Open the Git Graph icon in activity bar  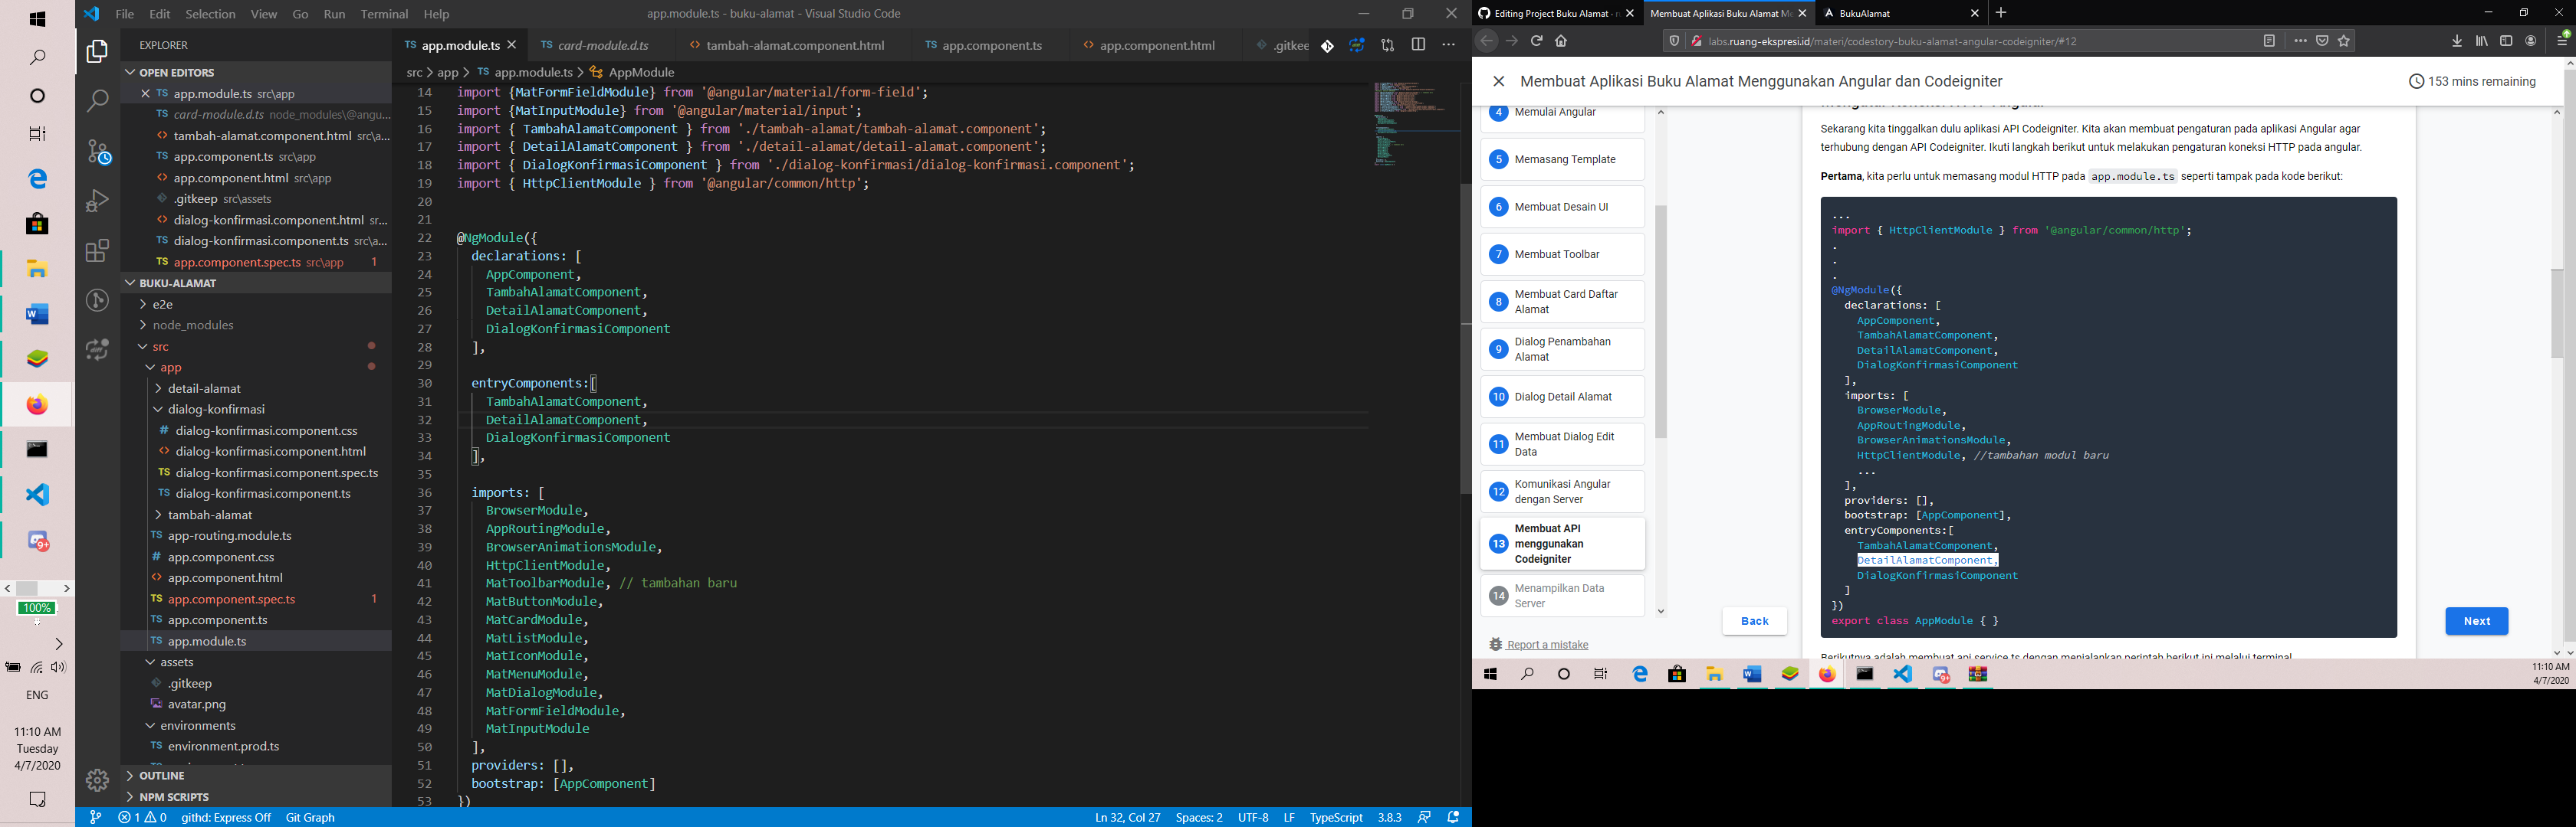97,299
